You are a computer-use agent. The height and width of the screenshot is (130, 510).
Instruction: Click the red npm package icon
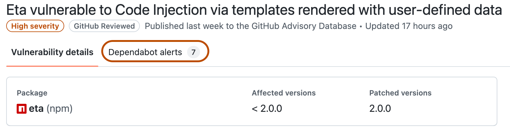21,109
